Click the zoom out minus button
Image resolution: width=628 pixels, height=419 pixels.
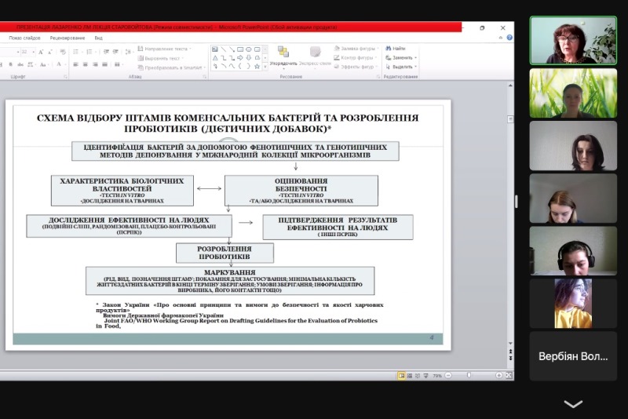(448, 376)
